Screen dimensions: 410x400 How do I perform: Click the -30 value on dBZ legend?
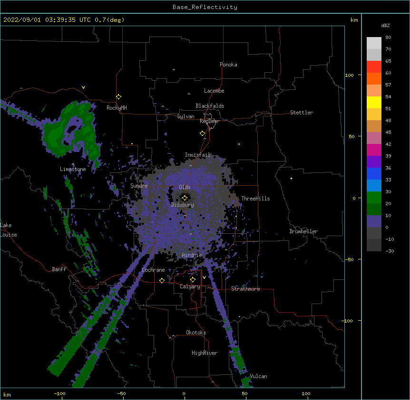pos(390,251)
